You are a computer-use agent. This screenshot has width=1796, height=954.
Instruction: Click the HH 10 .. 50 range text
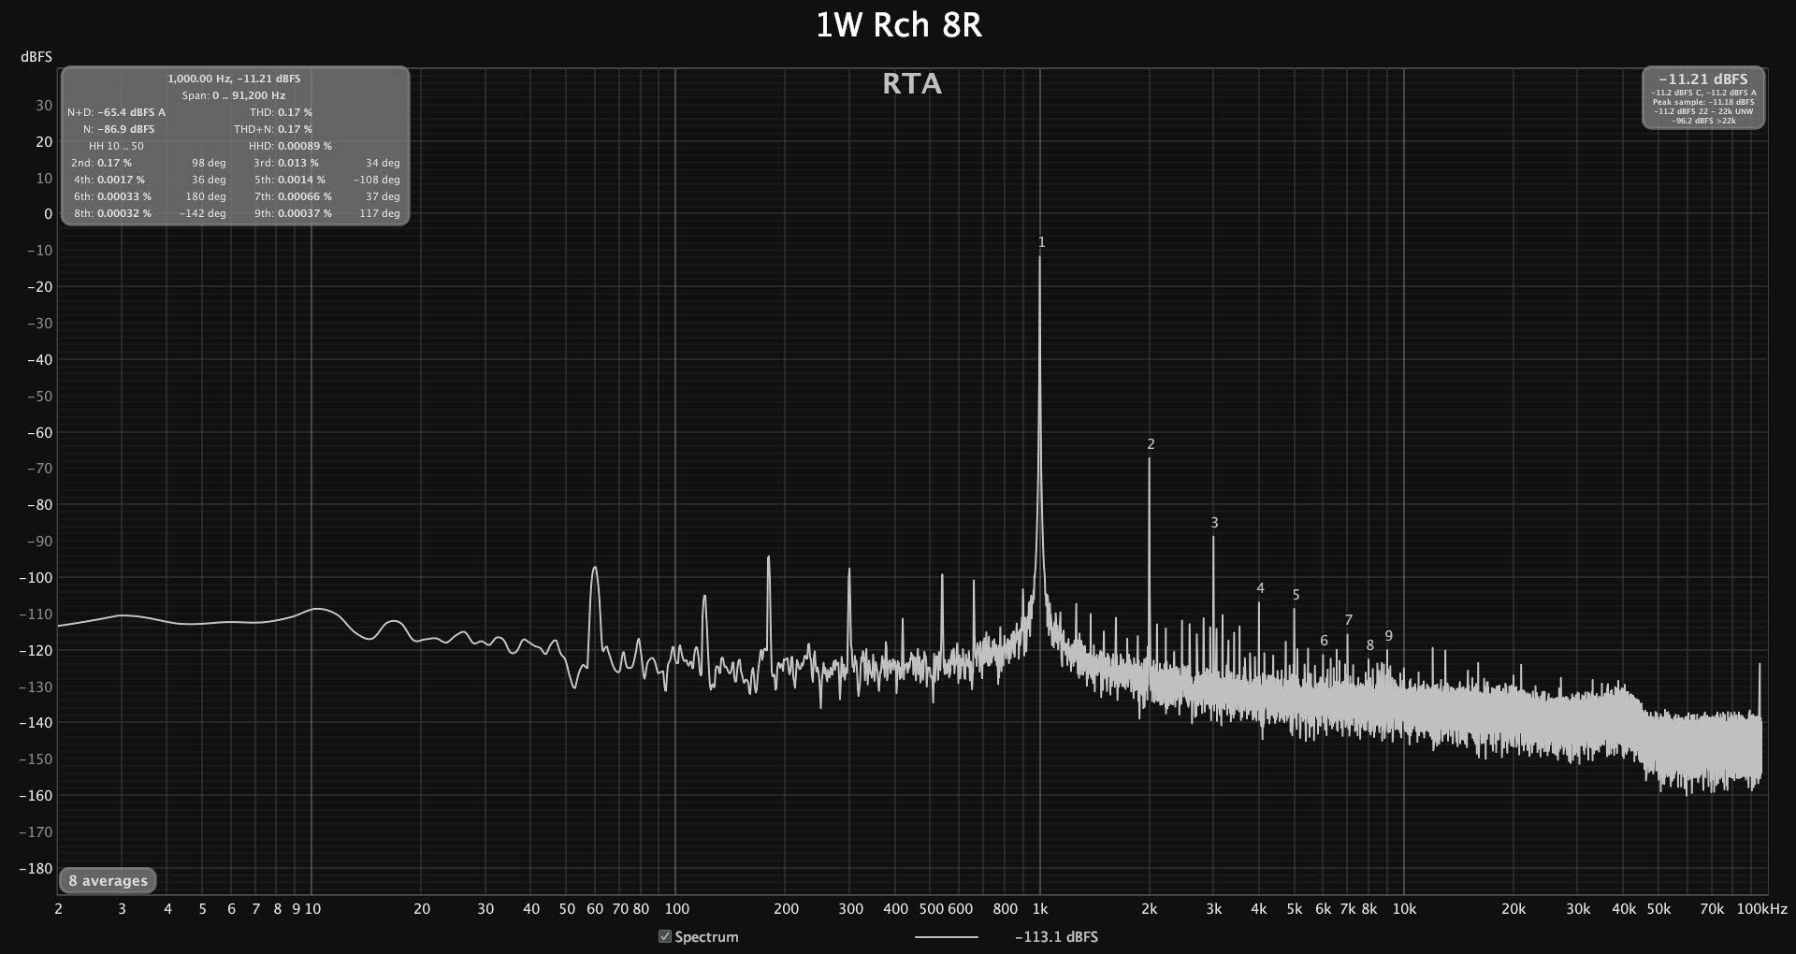pyautogui.click(x=116, y=146)
